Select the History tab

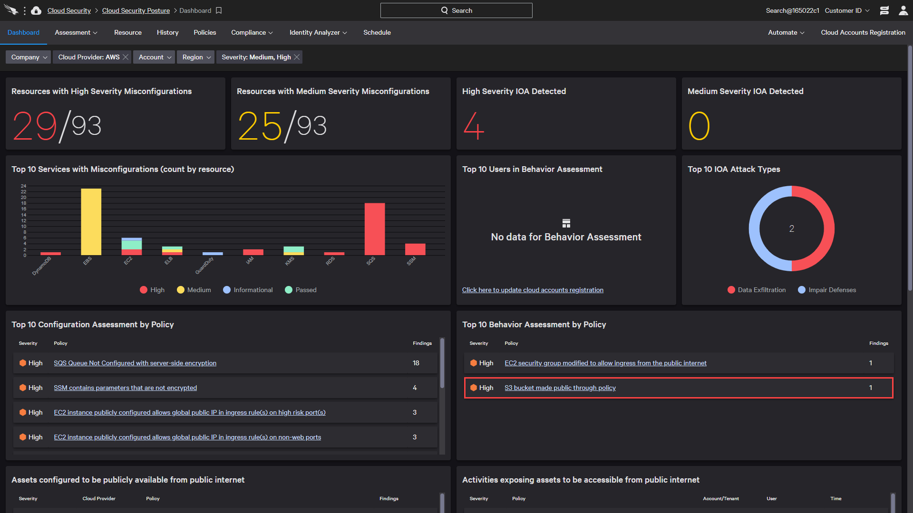pyautogui.click(x=167, y=33)
